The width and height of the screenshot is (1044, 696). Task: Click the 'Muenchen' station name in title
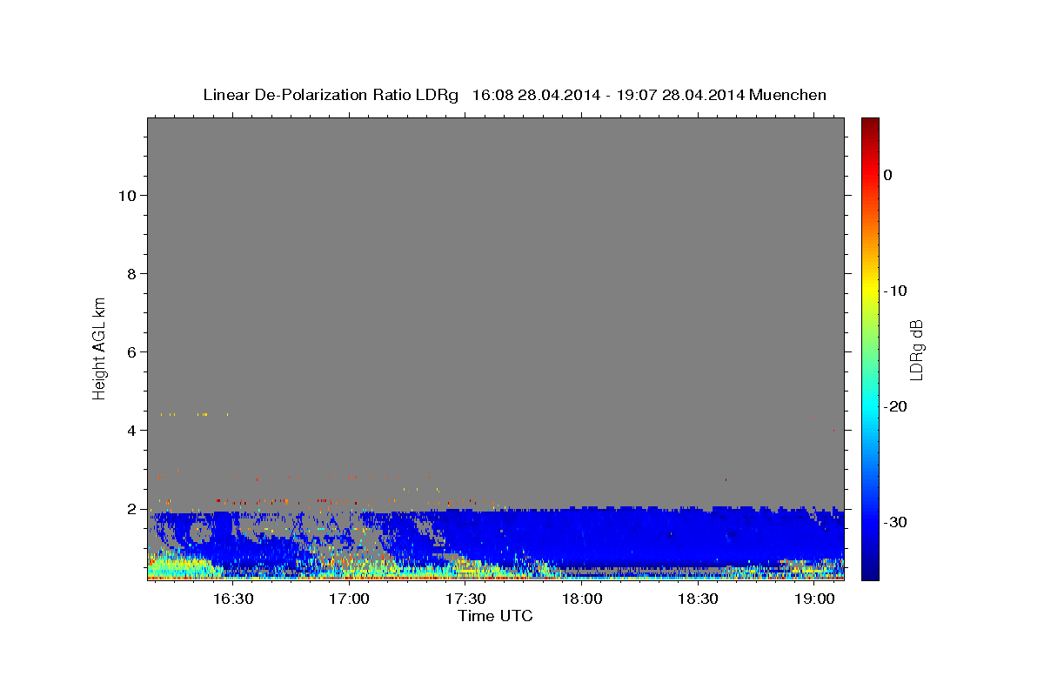(x=788, y=95)
